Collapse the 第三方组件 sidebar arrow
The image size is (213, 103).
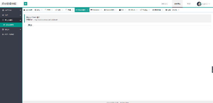point(20,20)
